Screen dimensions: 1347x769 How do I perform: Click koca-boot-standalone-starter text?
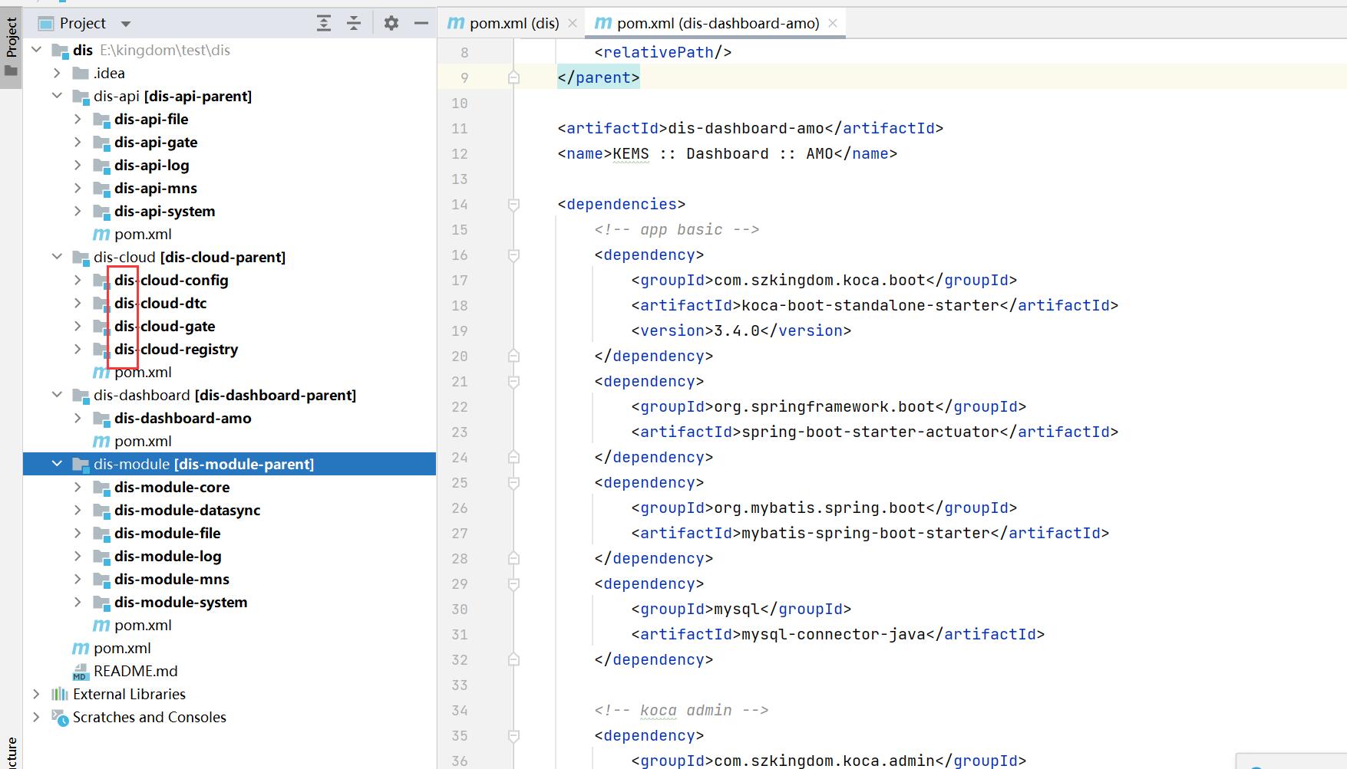870,305
